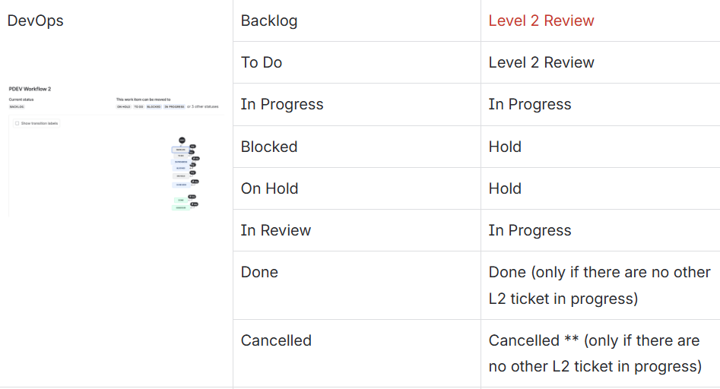Click the red Level 2 Review text
Image resolution: width=720 pixels, height=389 pixels.
pos(541,21)
